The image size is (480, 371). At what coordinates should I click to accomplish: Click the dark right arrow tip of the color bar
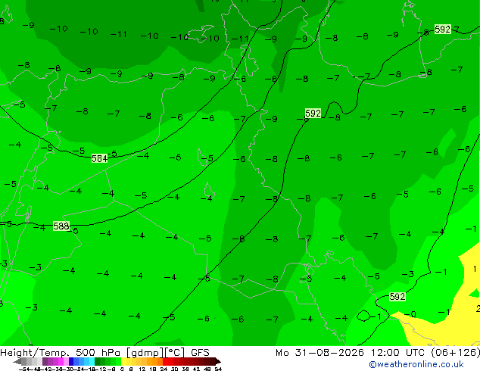pos(217,361)
